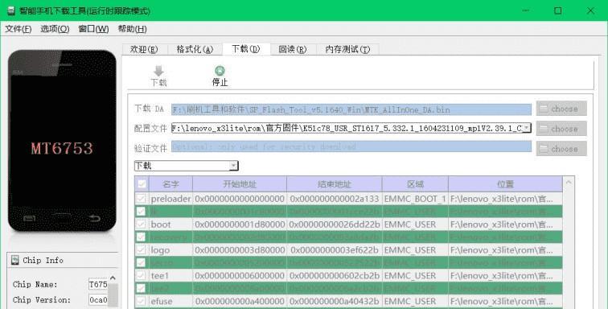Click the MT6753 phone image
This screenshot has height=309, width=608.
point(62,141)
